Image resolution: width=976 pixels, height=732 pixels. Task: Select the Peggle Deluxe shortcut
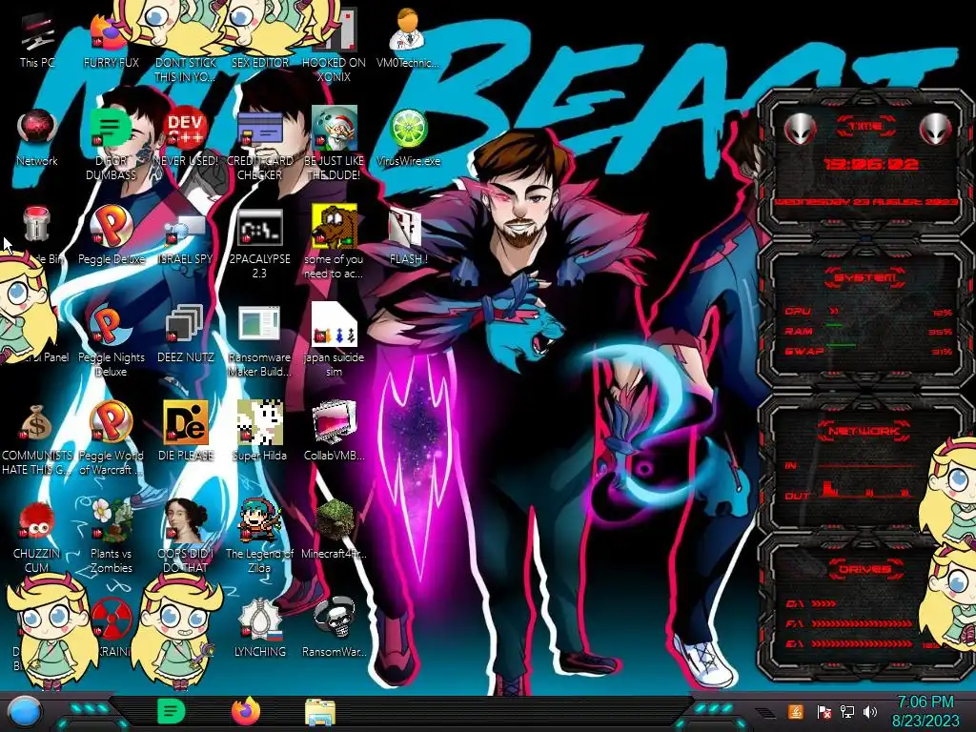tap(111, 236)
